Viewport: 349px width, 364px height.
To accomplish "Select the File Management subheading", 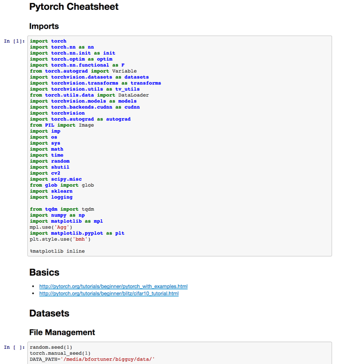I will 62,333.
